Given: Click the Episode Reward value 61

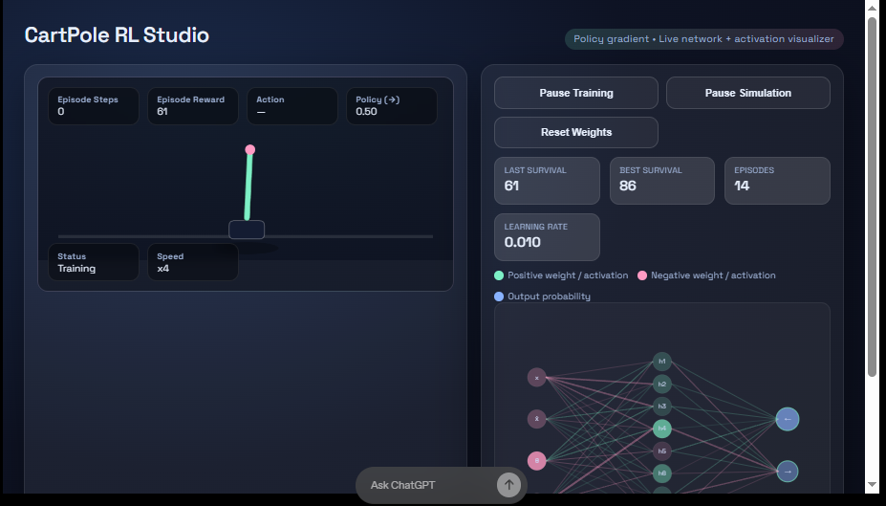Looking at the screenshot, I should click(162, 111).
